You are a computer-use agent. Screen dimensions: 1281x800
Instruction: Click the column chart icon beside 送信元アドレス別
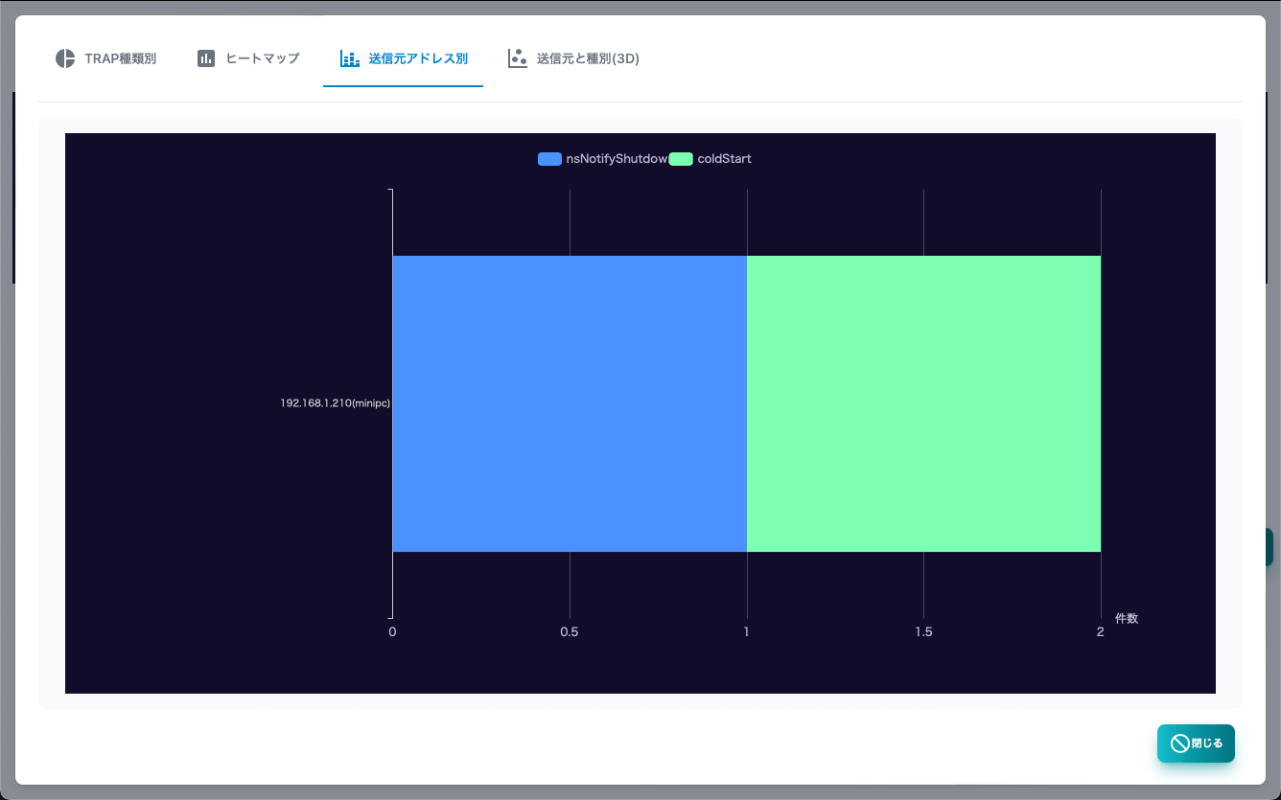[350, 58]
